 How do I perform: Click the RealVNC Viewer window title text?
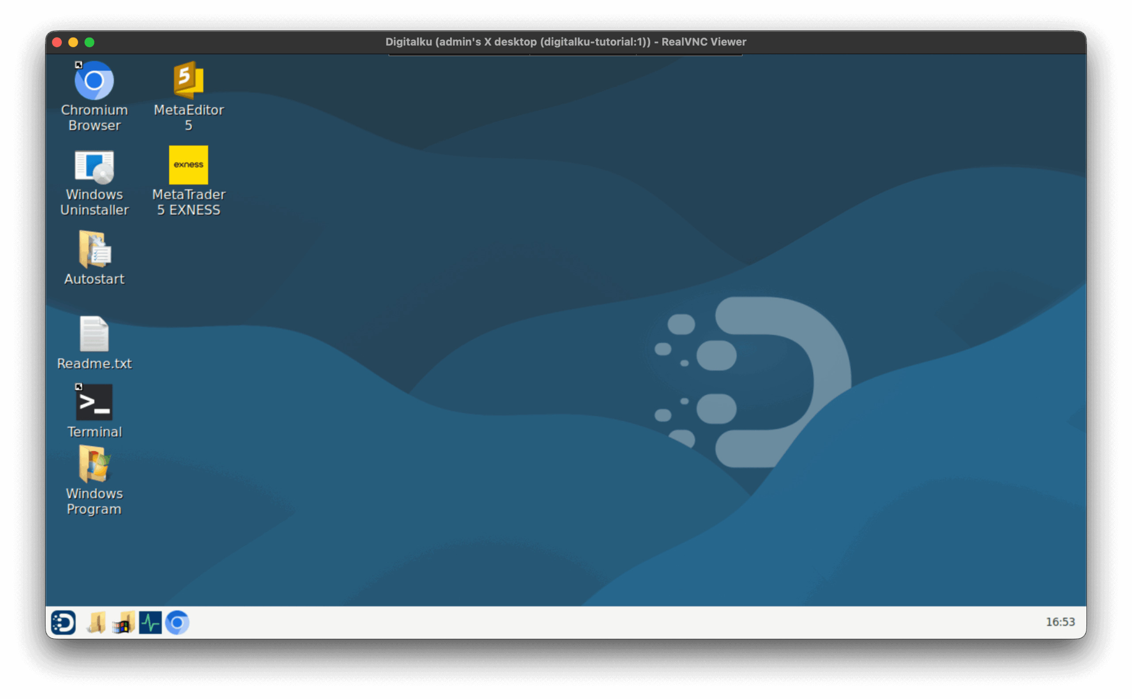coord(565,42)
